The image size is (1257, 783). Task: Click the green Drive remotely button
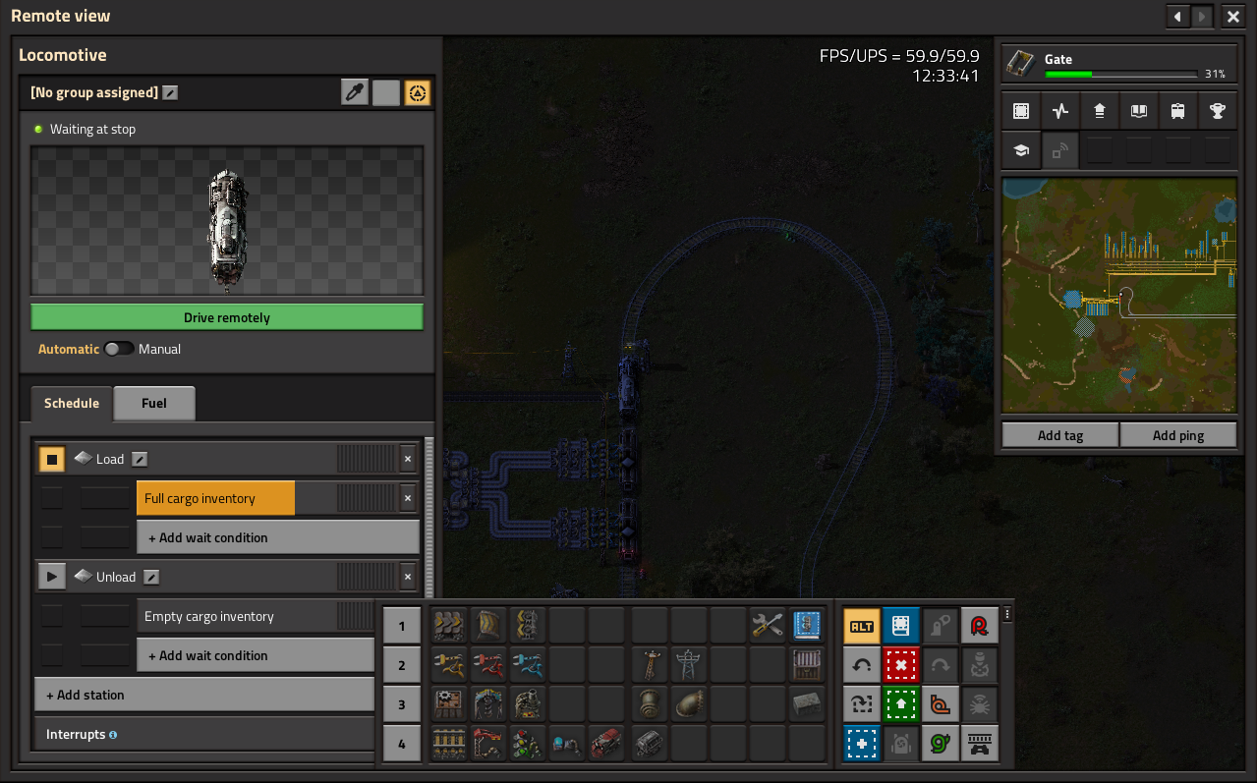click(x=227, y=317)
